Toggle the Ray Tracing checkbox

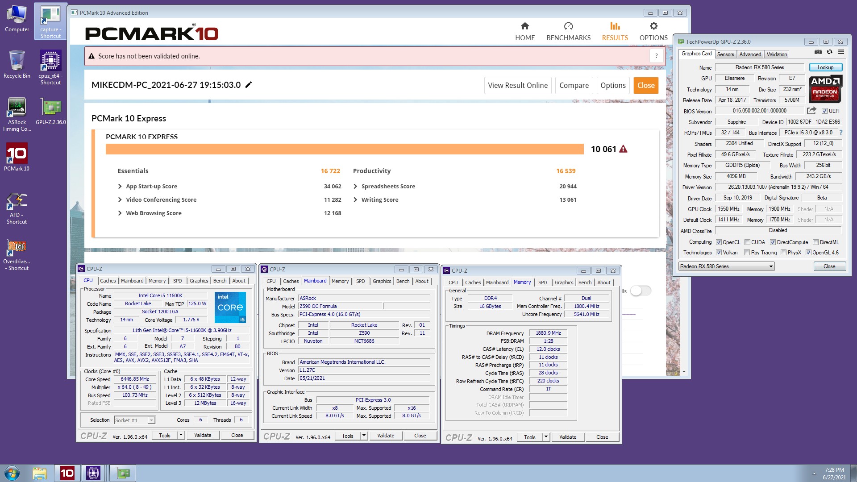pos(747,253)
